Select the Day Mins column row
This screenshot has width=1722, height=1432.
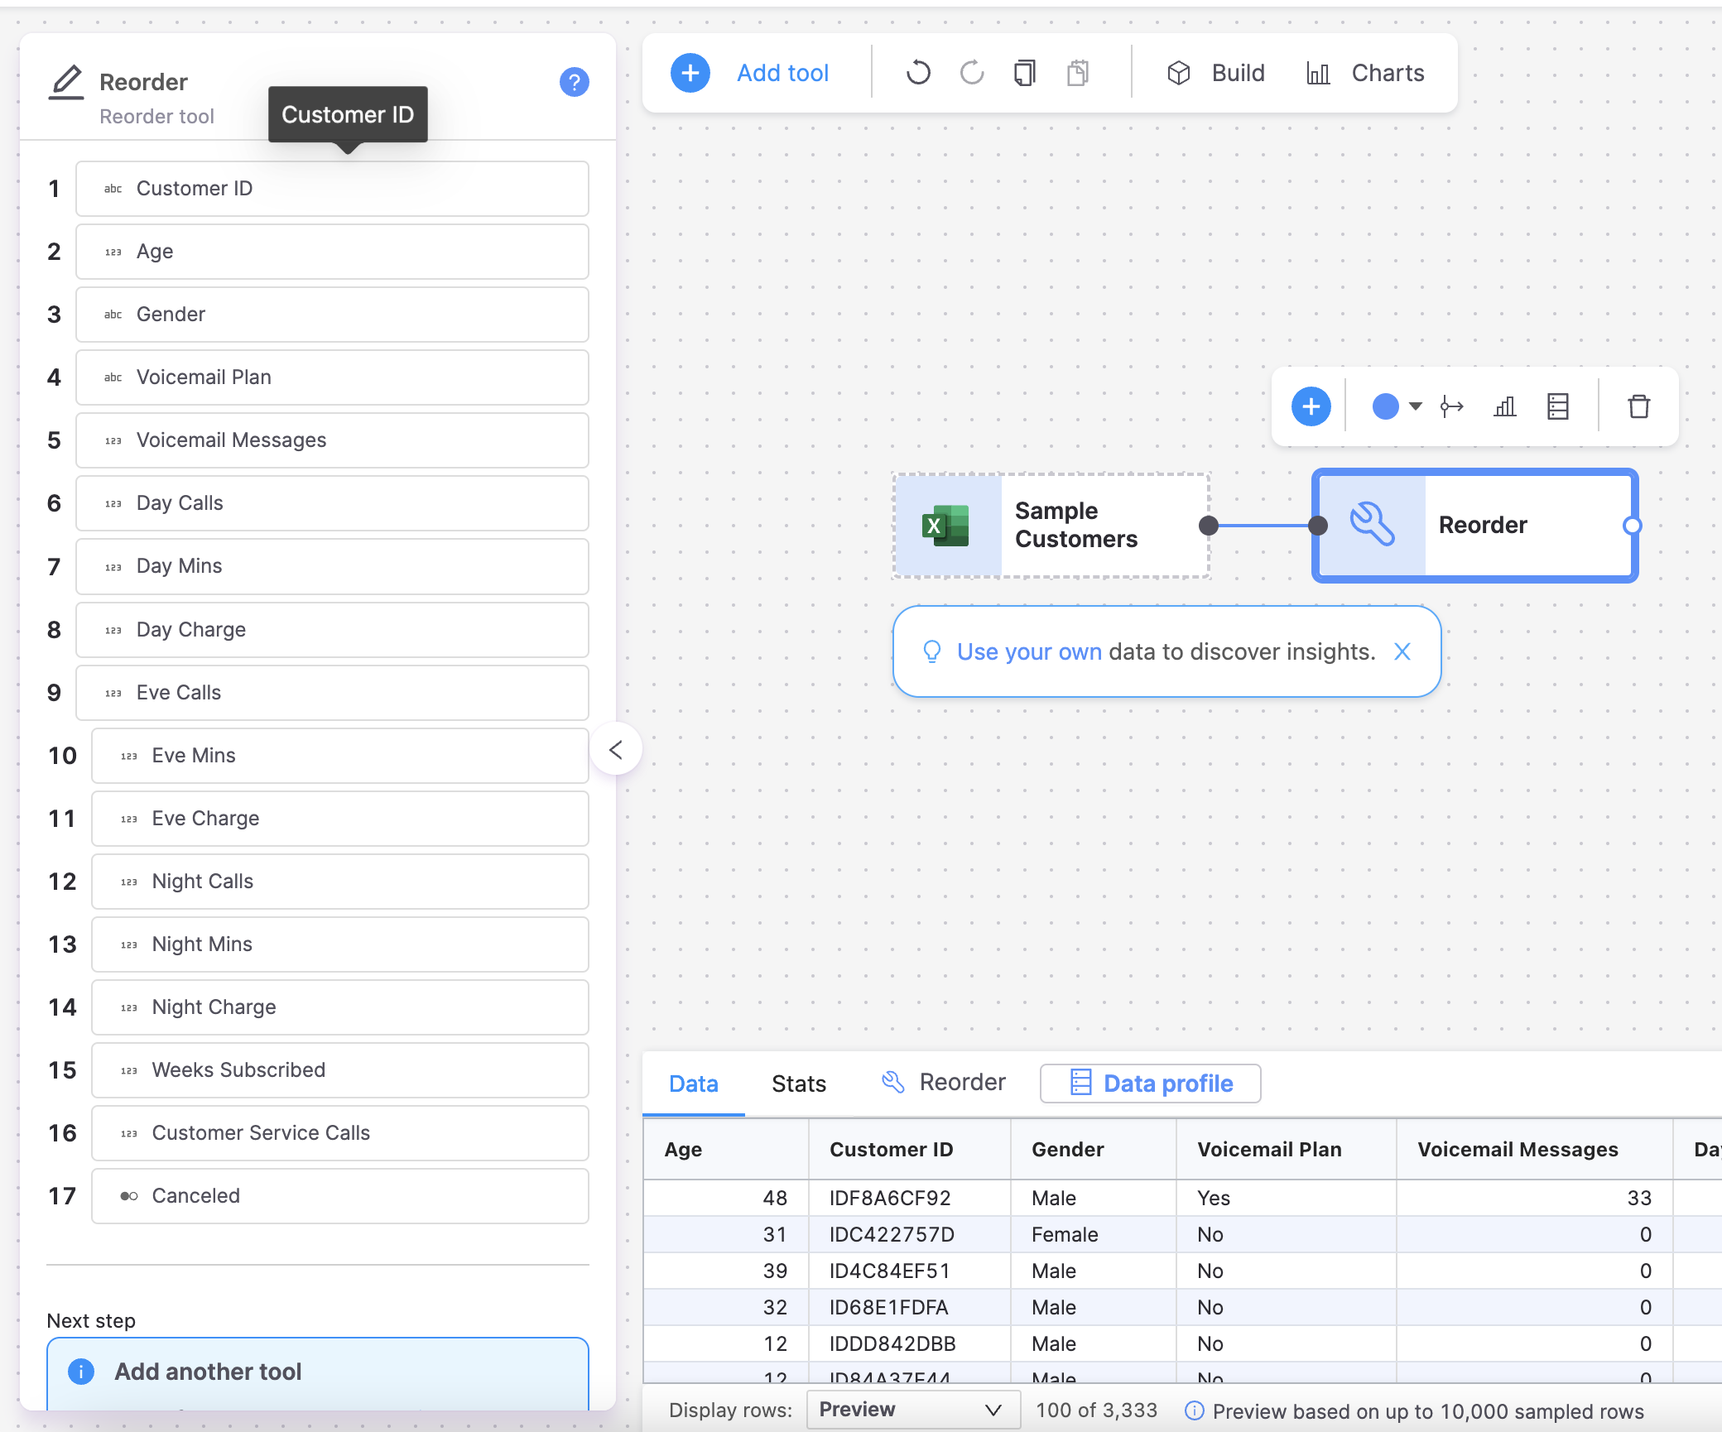pyautogui.click(x=332, y=566)
